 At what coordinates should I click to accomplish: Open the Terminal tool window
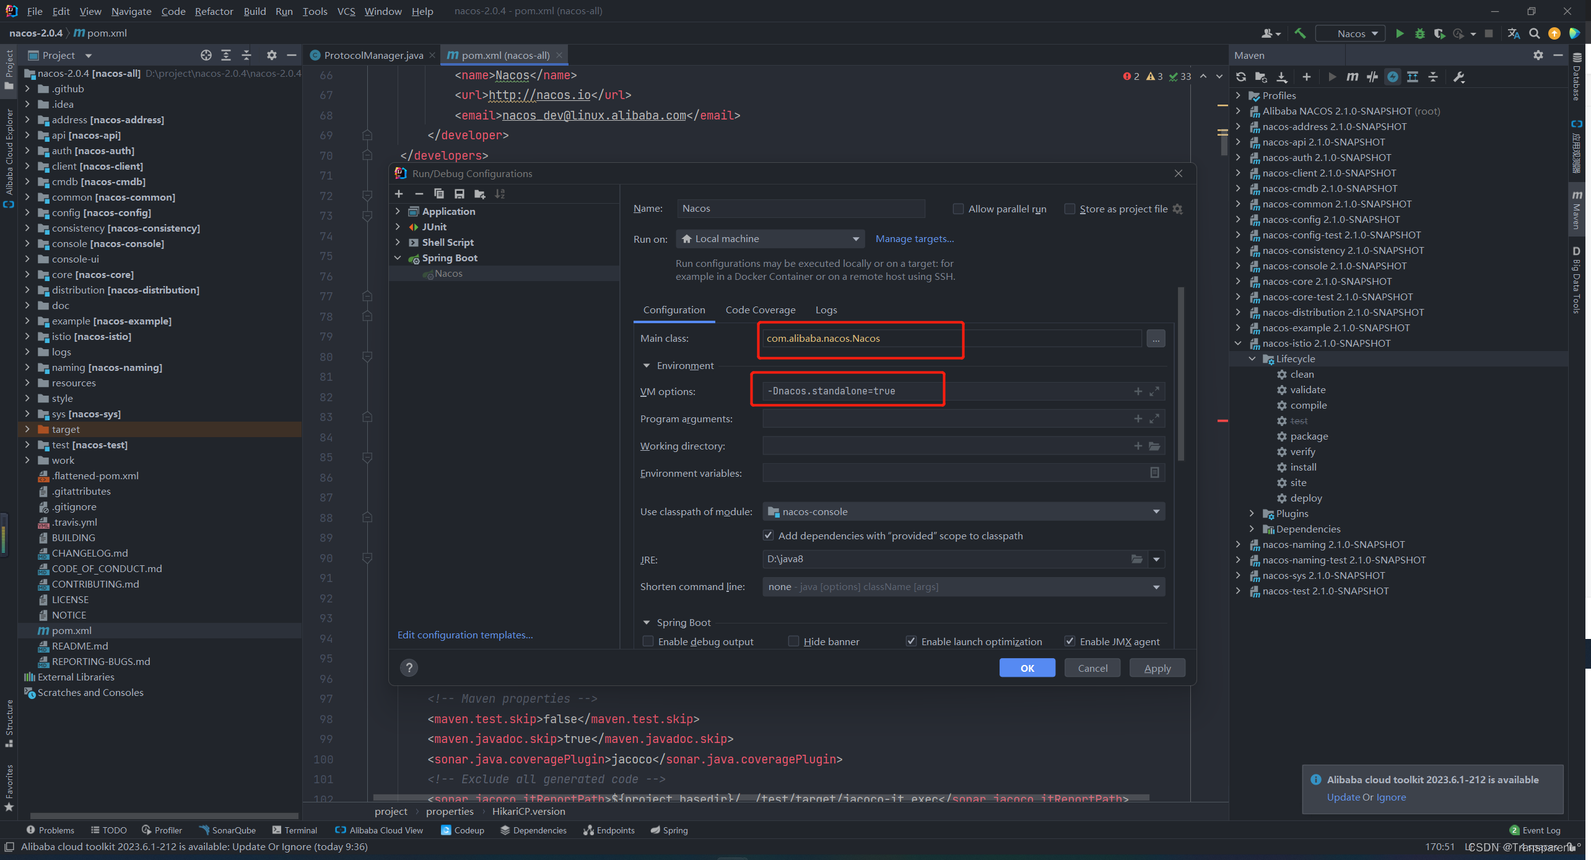[x=301, y=830]
